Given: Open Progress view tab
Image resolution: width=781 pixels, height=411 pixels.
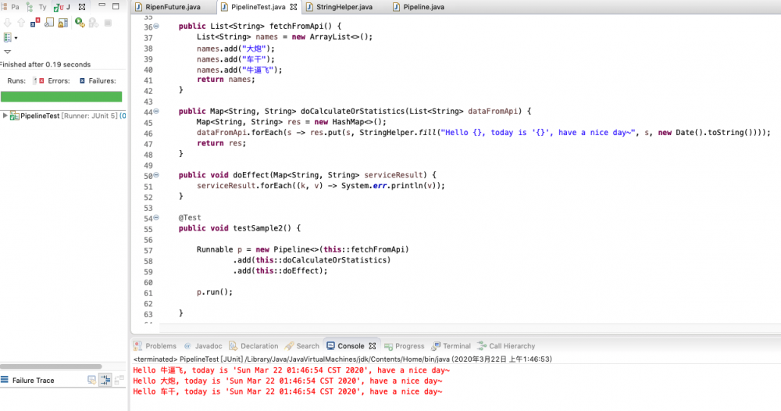Looking at the screenshot, I should 404,345.
